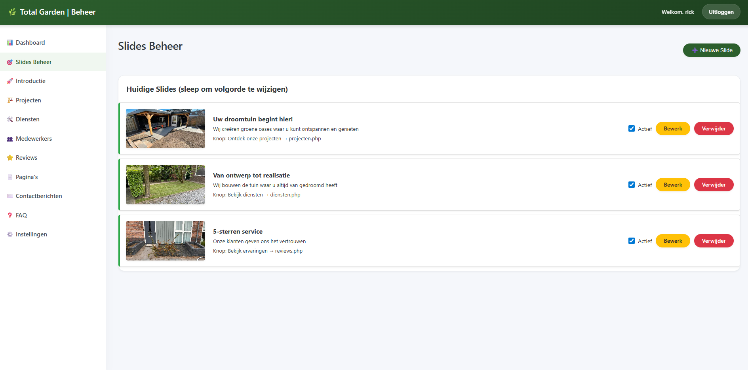Click the Introductie rocket icon
The image size is (748, 370).
point(10,81)
